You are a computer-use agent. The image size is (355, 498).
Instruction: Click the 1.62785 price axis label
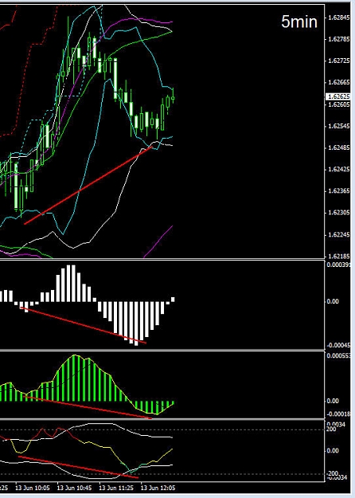click(x=338, y=39)
